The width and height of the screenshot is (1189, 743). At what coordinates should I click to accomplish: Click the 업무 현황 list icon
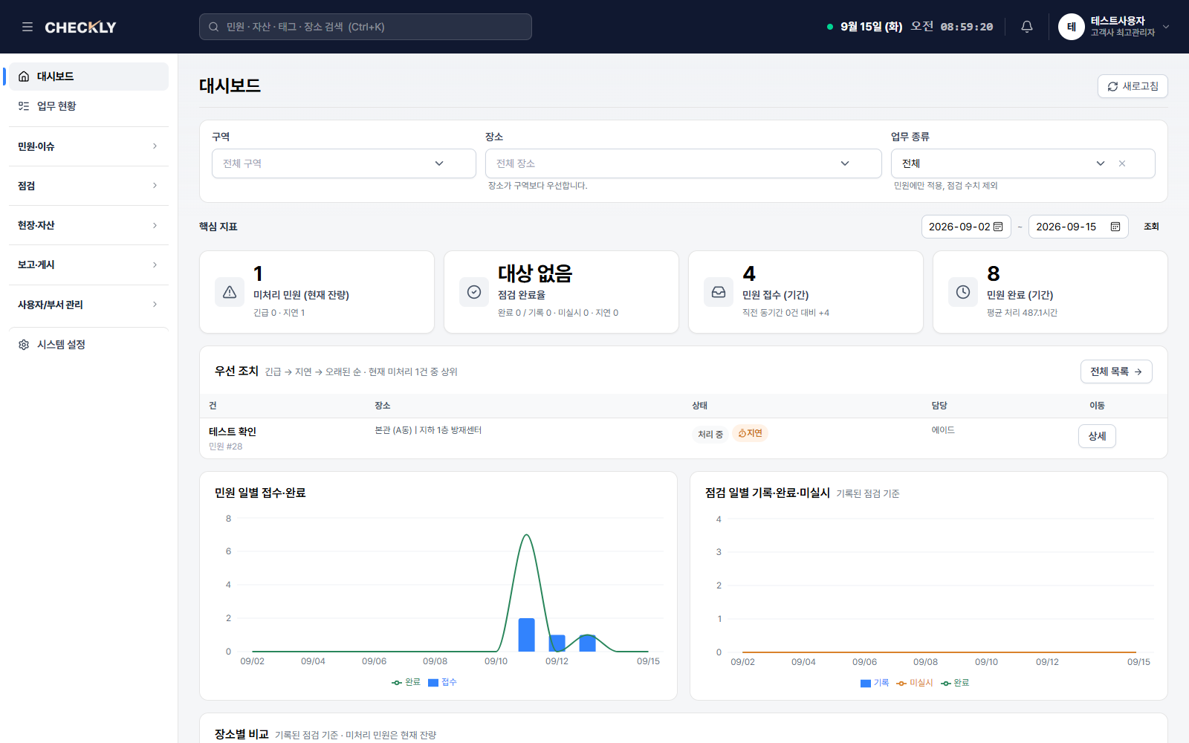[x=24, y=106]
